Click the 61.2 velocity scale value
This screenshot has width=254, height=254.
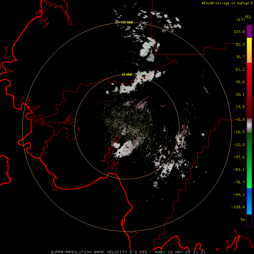240,69
